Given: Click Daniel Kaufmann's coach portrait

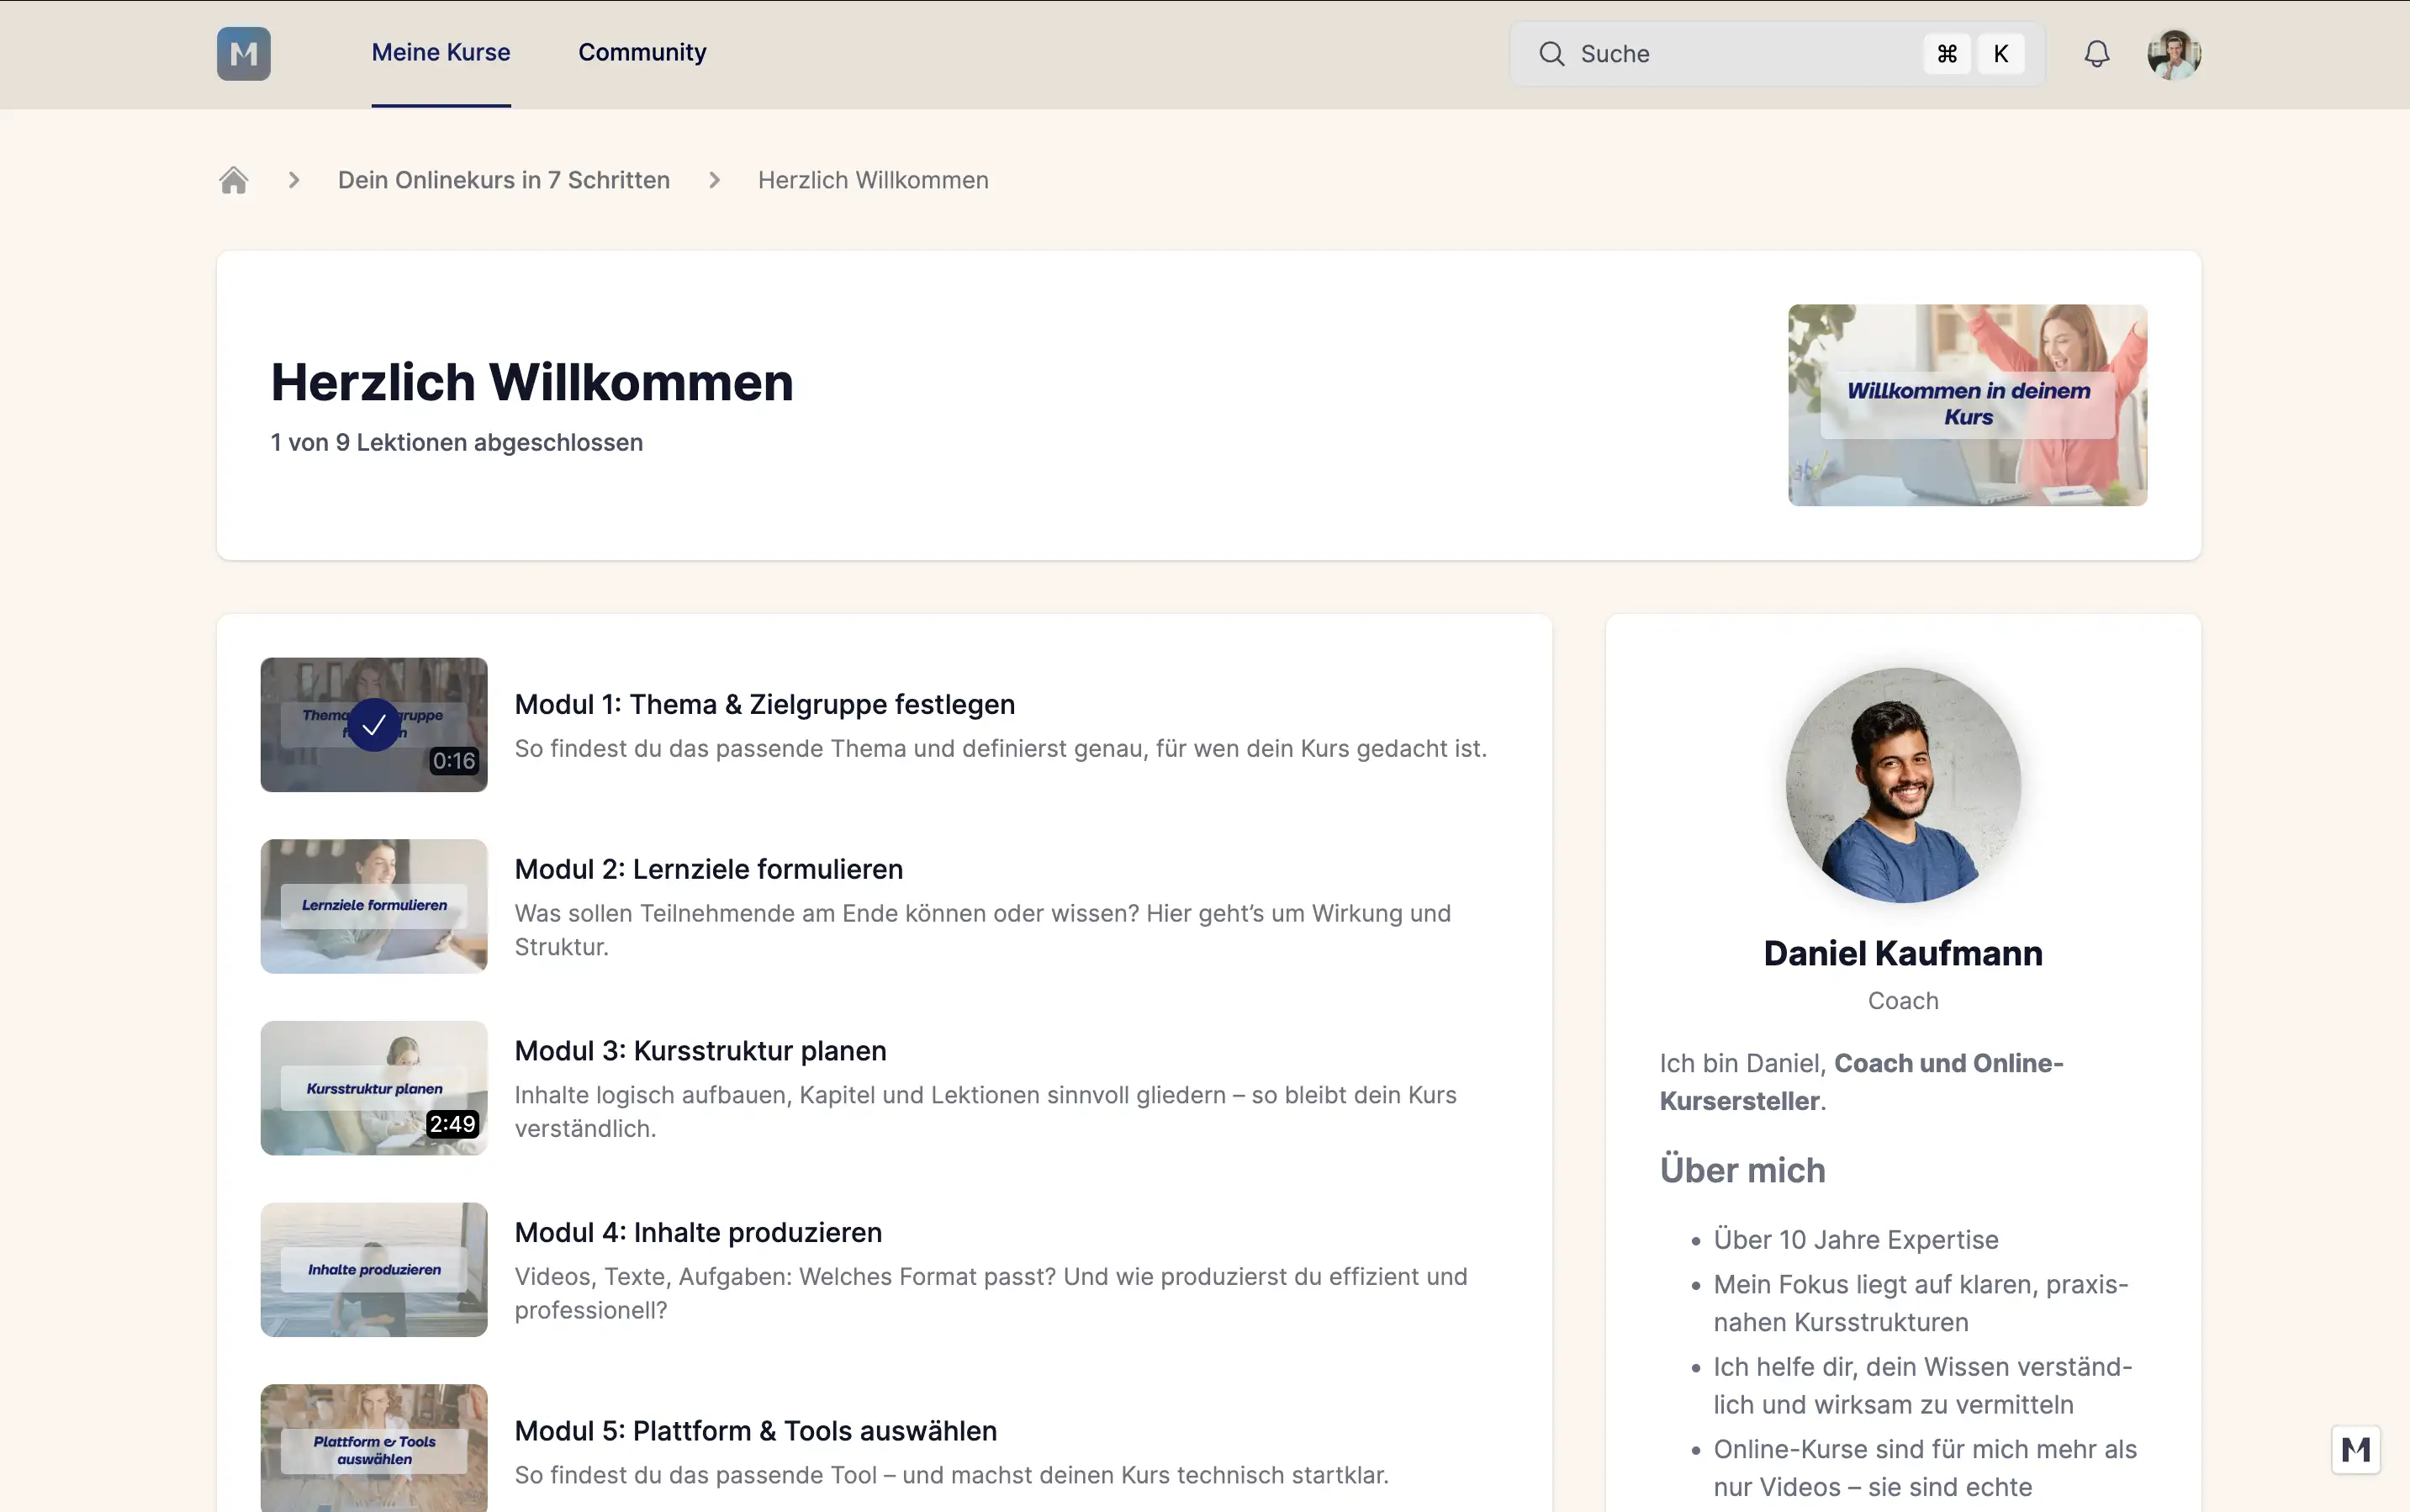Looking at the screenshot, I should [x=1902, y=785].
